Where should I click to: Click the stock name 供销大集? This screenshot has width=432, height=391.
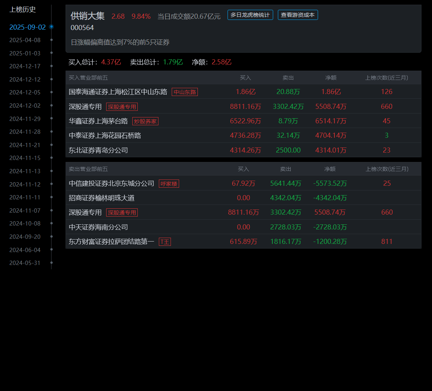point(88,16)
